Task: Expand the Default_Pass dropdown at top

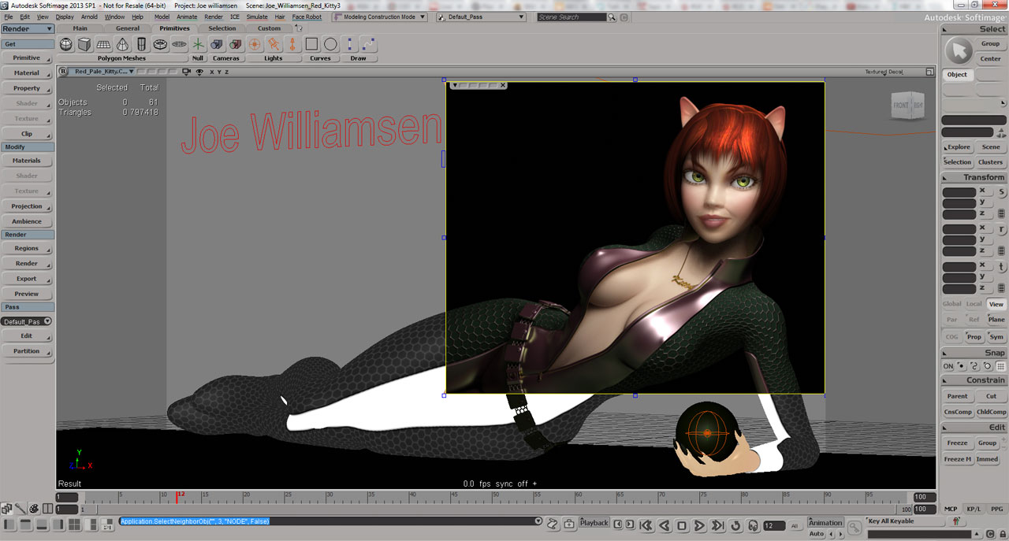Action: pyautogui.click(x=481, y=17)
